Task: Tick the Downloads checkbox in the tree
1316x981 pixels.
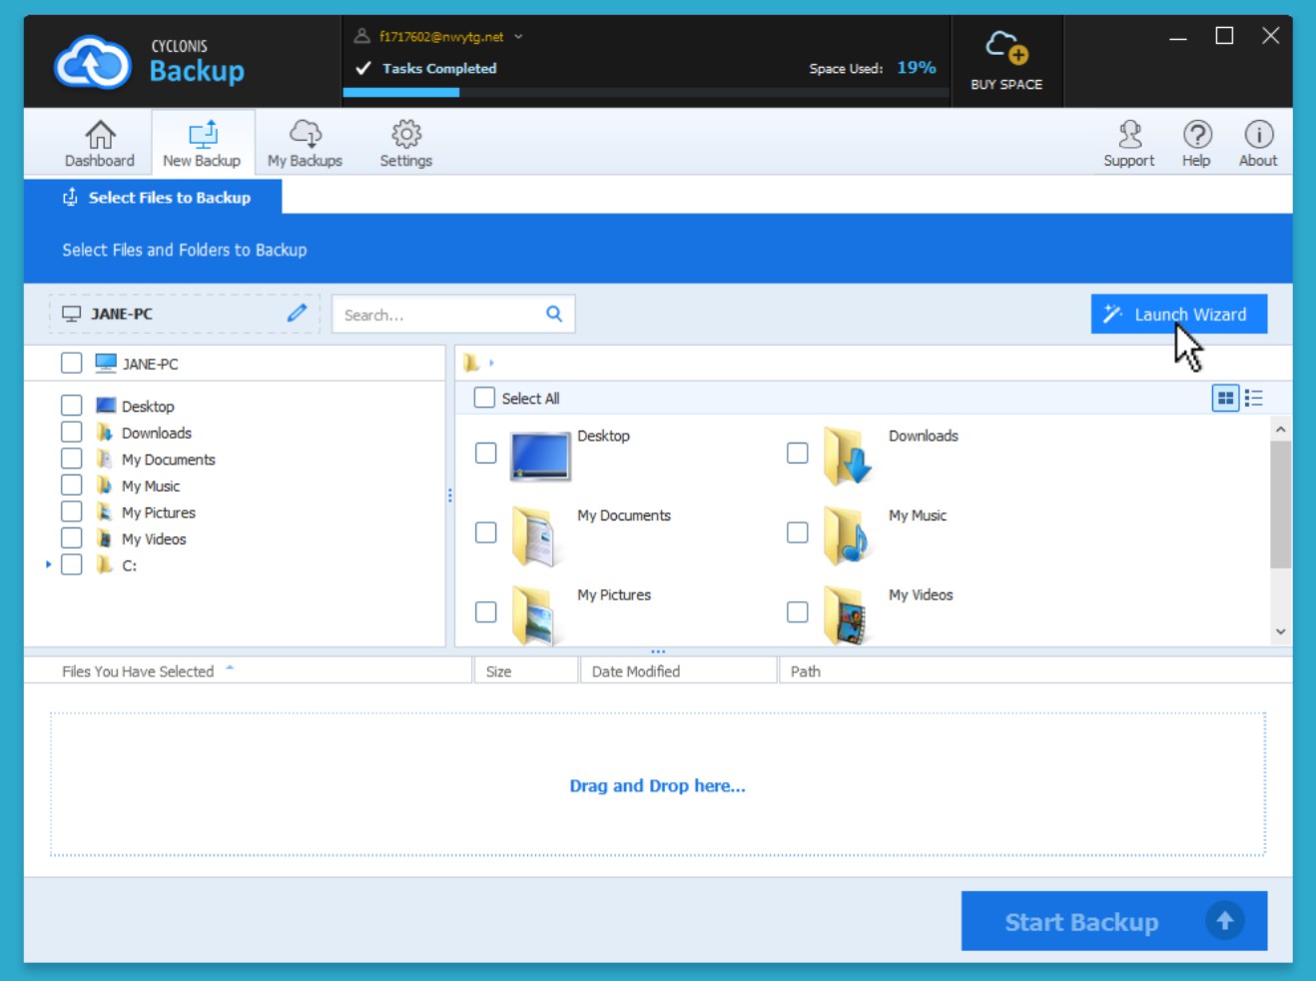Action: coord(71,433)
